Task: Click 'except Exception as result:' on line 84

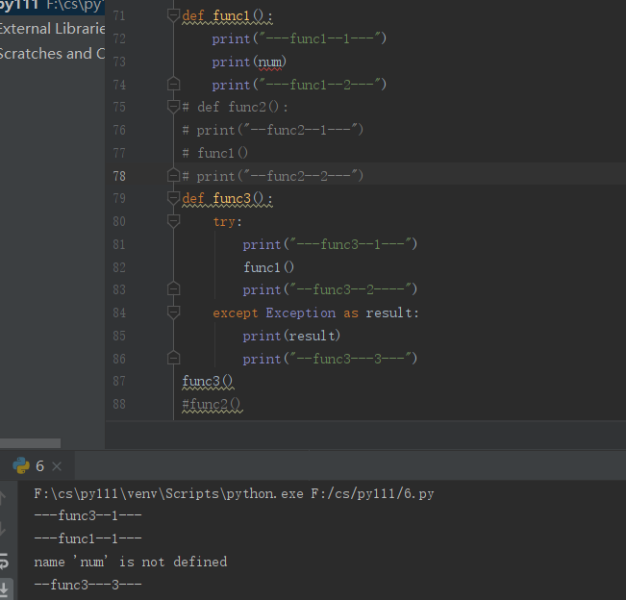Action: point(315,312)
